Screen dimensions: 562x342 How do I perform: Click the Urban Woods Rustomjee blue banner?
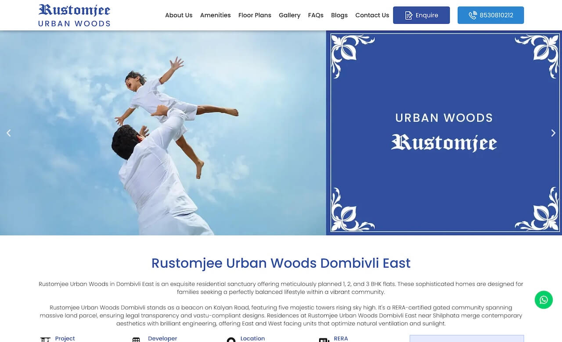[444, 133]
